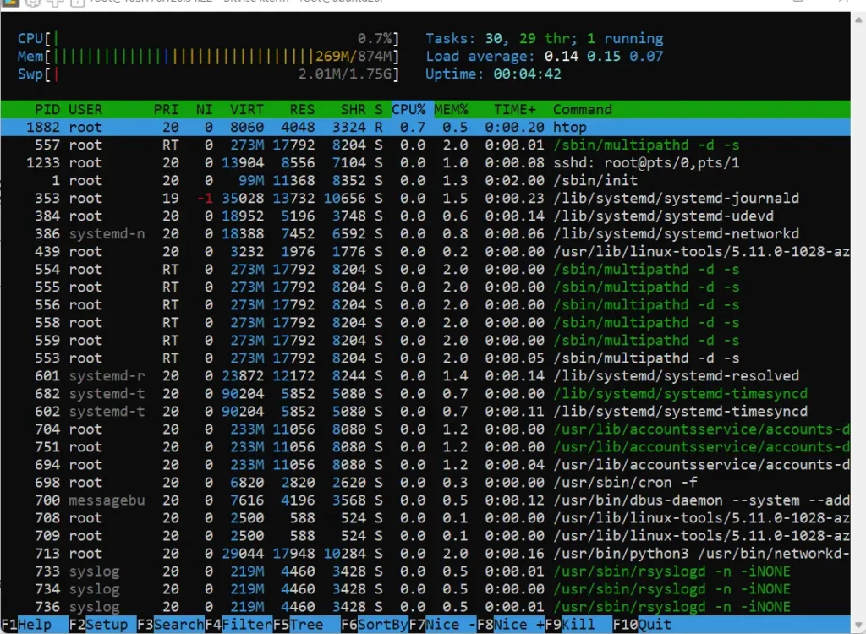Click the PID column header
This screenshot has height=634, width=866.
point(47,109)
